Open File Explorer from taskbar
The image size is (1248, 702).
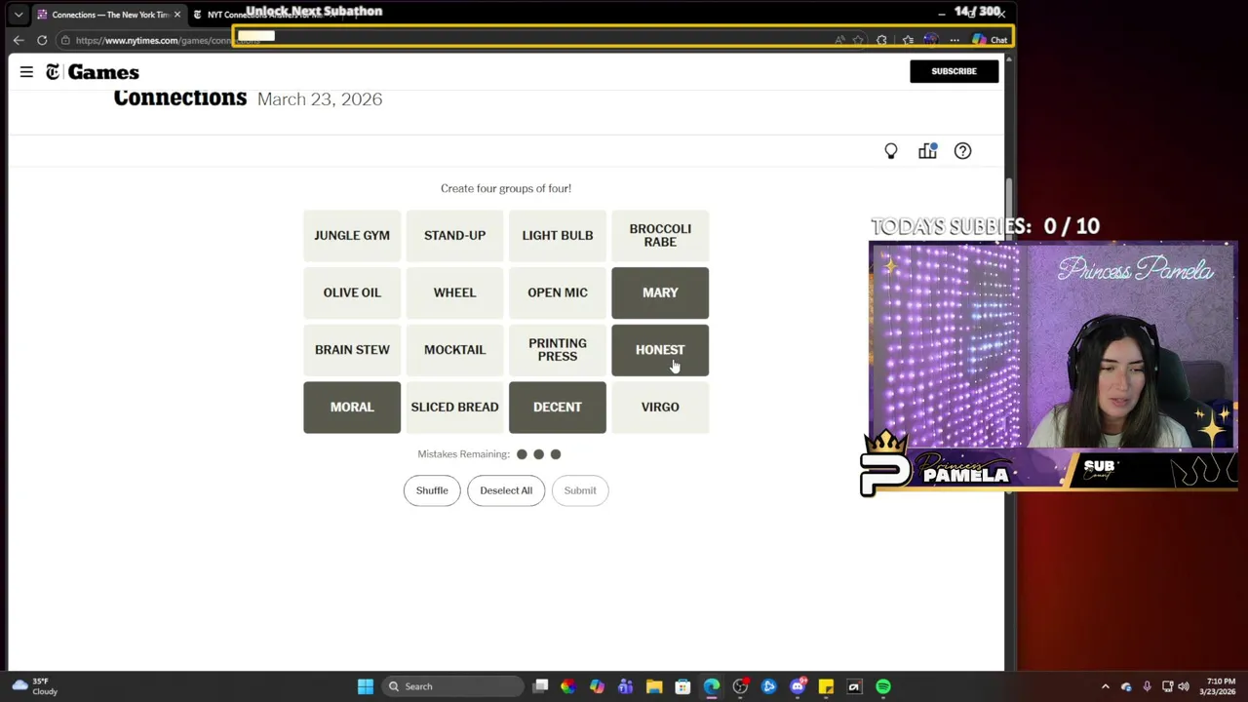point(654,686)
